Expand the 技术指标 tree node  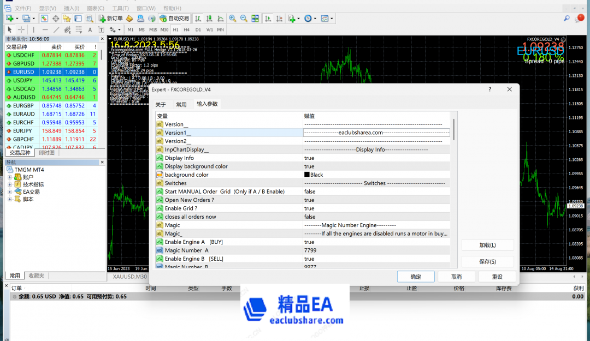[x=10, y=184]
